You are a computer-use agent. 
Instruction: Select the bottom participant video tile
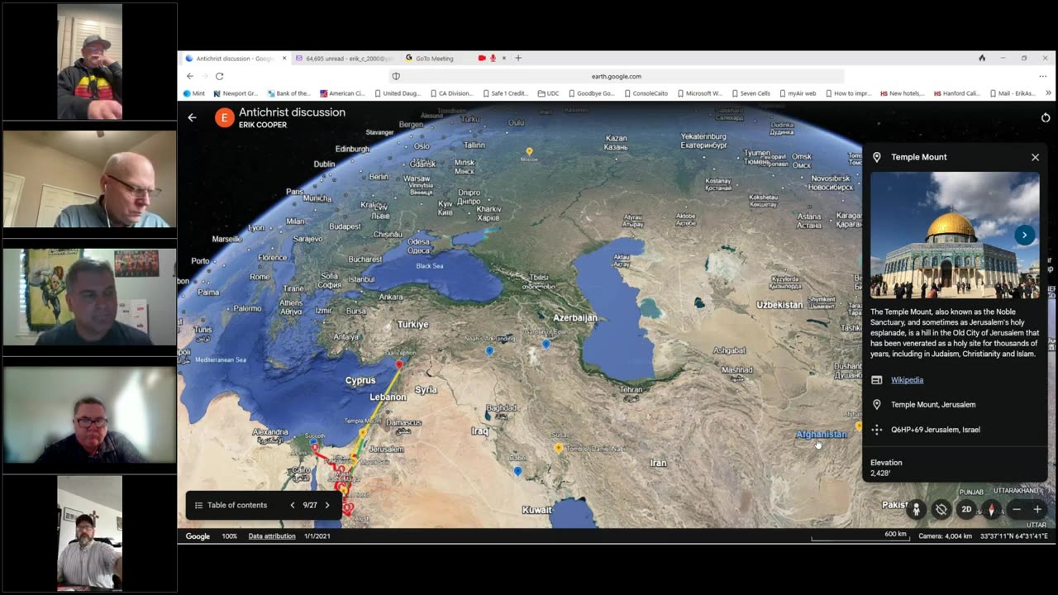click(x=89, y=533)
